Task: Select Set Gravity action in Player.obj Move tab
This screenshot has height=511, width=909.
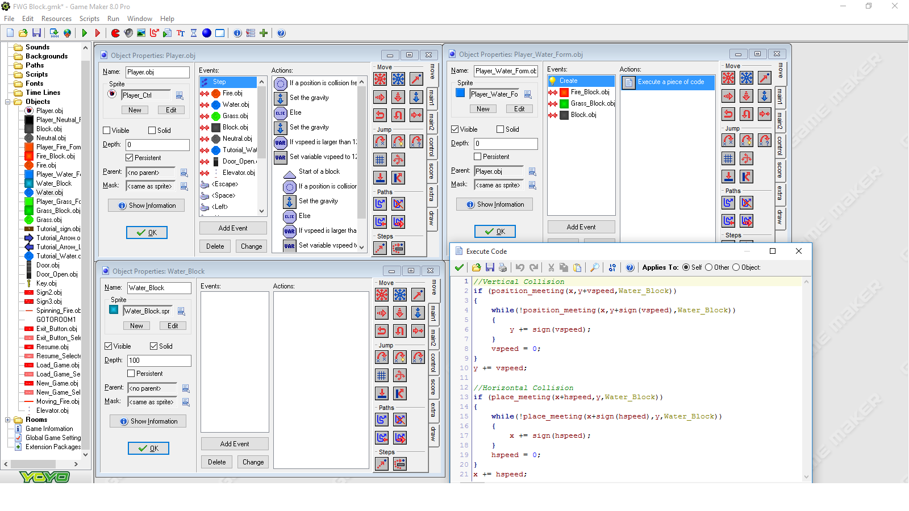Action: (x=416, y=97)
